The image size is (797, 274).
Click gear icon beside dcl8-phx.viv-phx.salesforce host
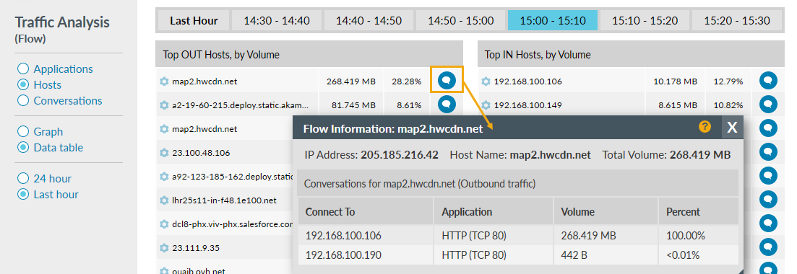(x=164, y=224)
